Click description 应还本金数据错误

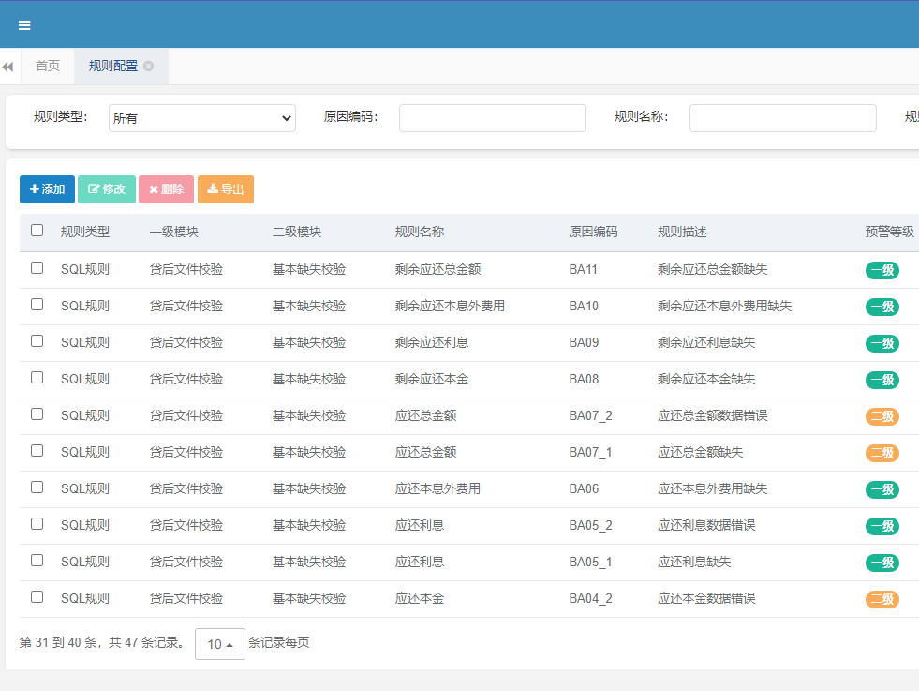tap(706, 598)
